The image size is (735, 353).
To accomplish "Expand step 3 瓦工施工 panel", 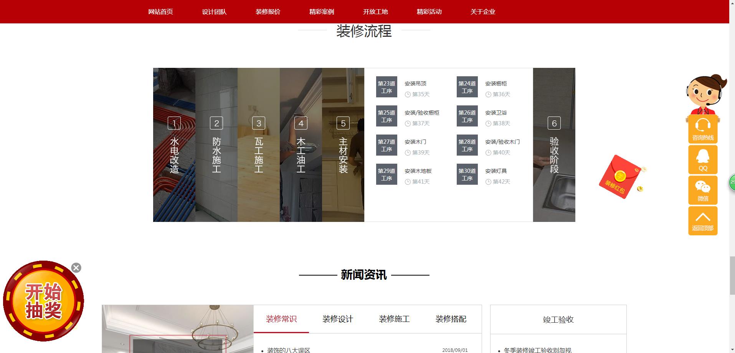I will (x=258, y=145).
